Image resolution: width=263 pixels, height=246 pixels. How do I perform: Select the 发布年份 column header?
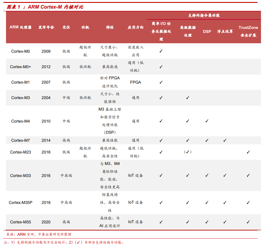[46, 27]
